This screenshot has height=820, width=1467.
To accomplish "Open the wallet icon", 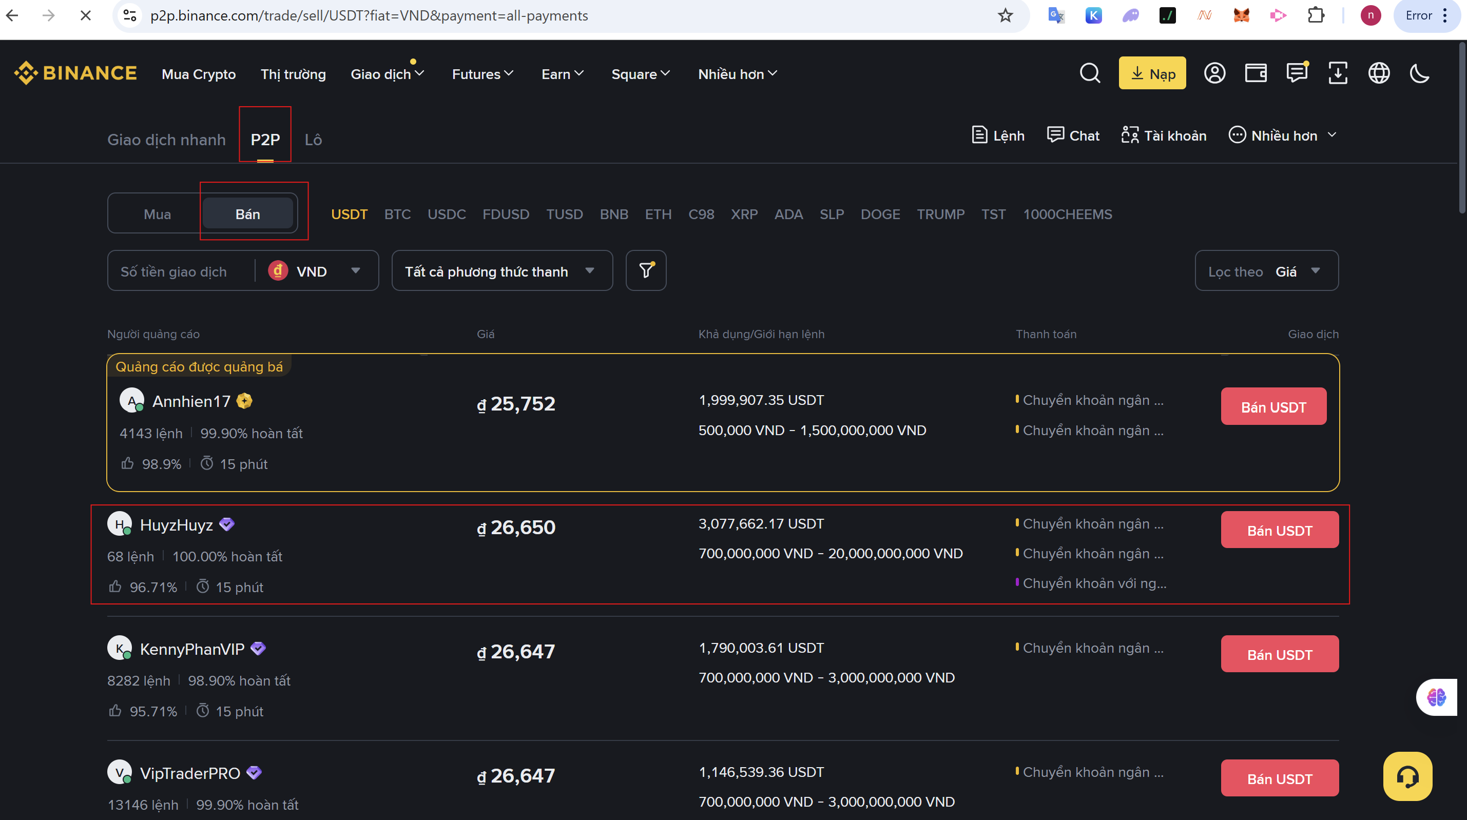I will pyautogui.click(x=1256, y=73).
